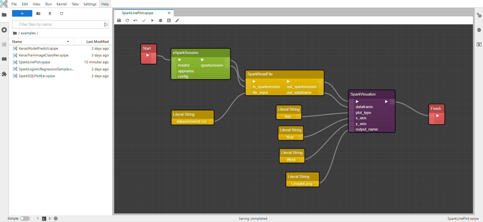Click the compile checkmark icon
The width and height of the screenshot is (483, 222).
click(x=144, y=20)
